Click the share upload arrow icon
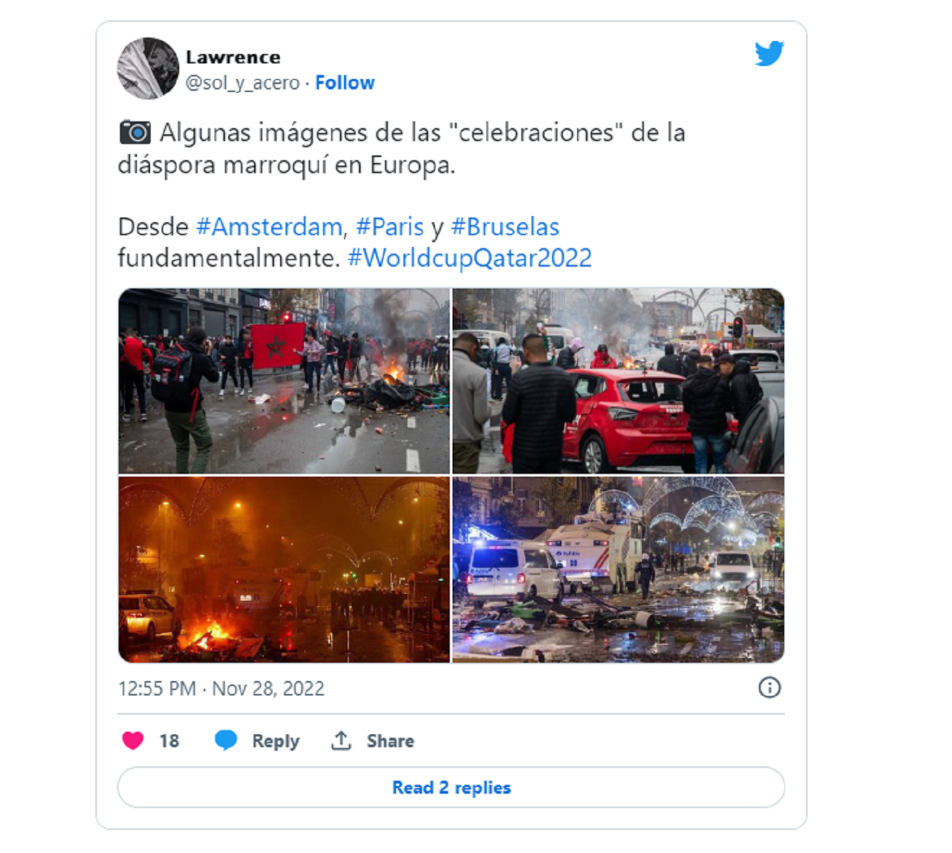Image resolution: width=952 pixels, height=853 pixels. coord(341,740)
